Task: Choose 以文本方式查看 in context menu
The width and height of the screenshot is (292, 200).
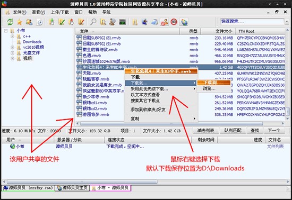Action: 161,95
